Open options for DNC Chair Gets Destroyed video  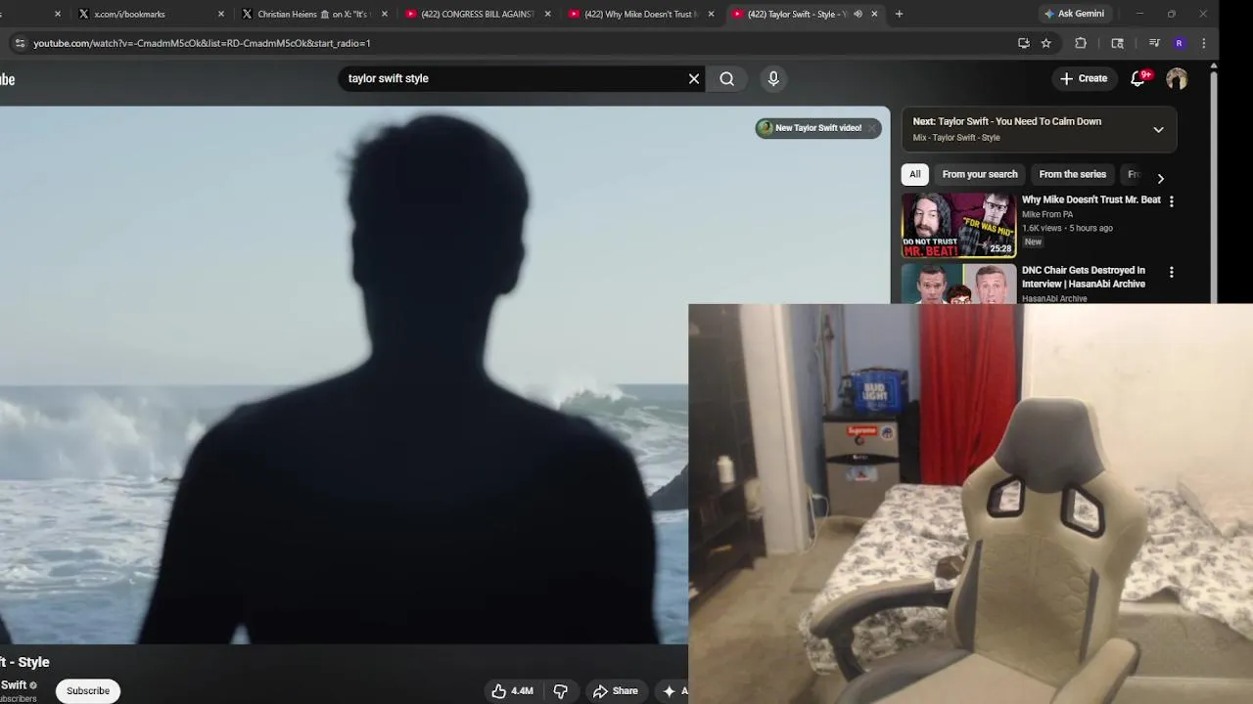tap(1171, 272)
